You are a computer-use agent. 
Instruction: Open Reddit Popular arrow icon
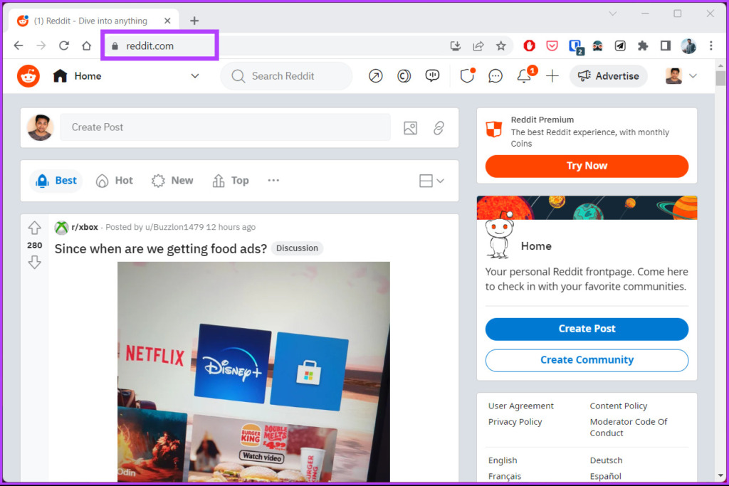point(376,75)
